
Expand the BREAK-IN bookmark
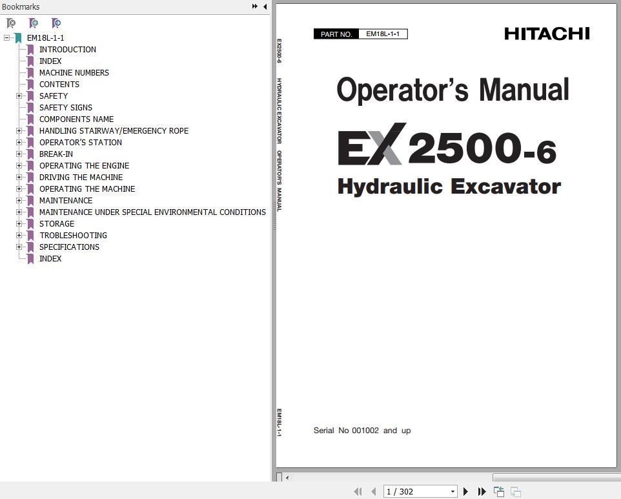19,154
